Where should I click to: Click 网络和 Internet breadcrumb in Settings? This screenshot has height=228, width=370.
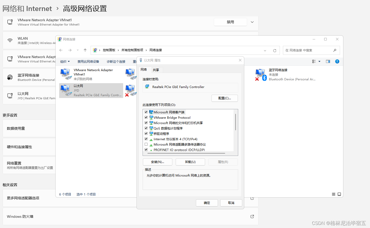[27, 9]
